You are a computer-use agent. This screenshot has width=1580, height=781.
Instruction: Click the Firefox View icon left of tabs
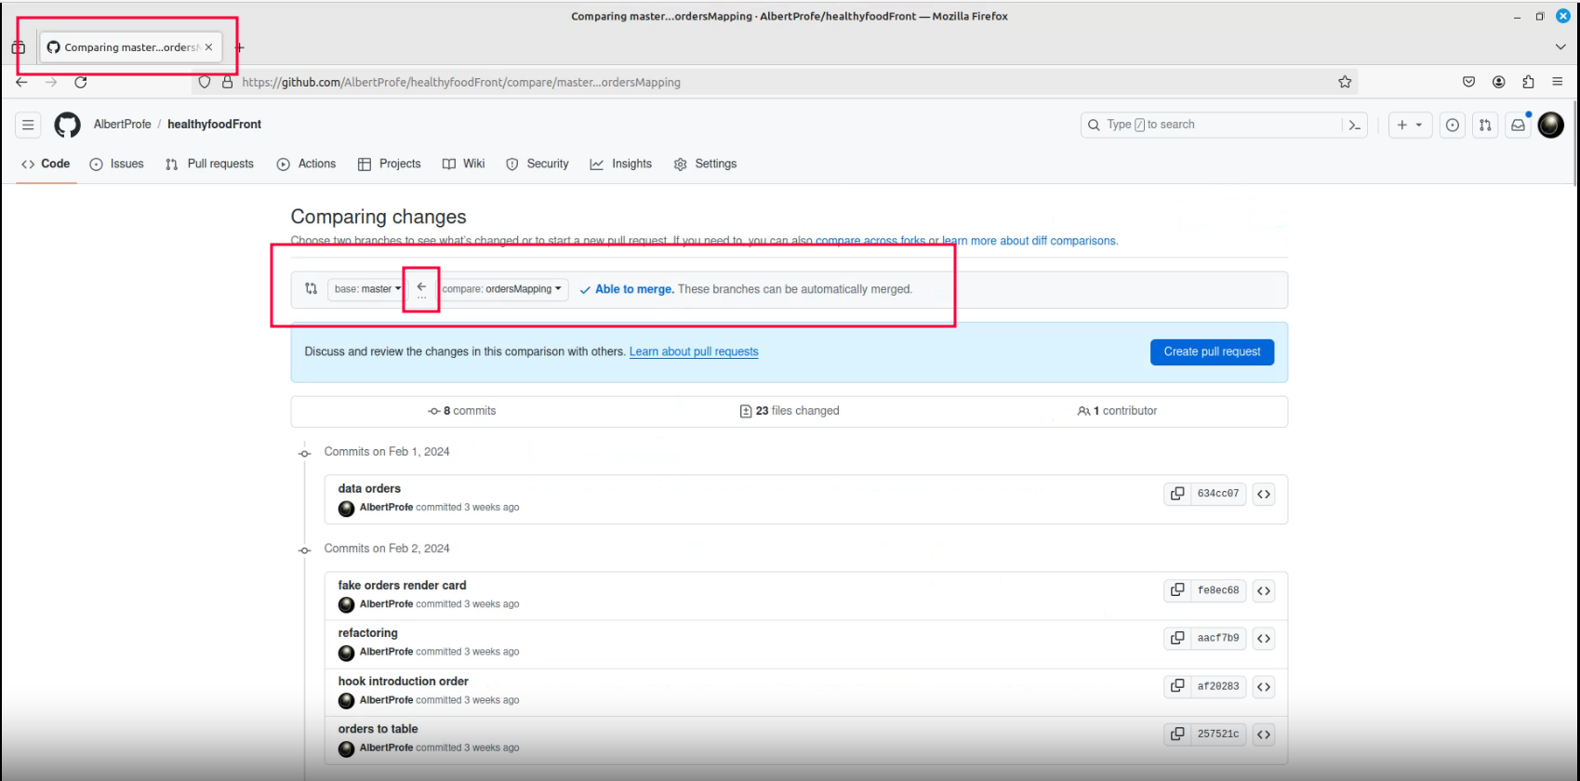pyautogui.click(x=19, y=47)
